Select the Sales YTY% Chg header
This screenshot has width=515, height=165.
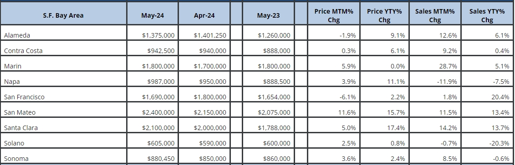coord(487,15)
